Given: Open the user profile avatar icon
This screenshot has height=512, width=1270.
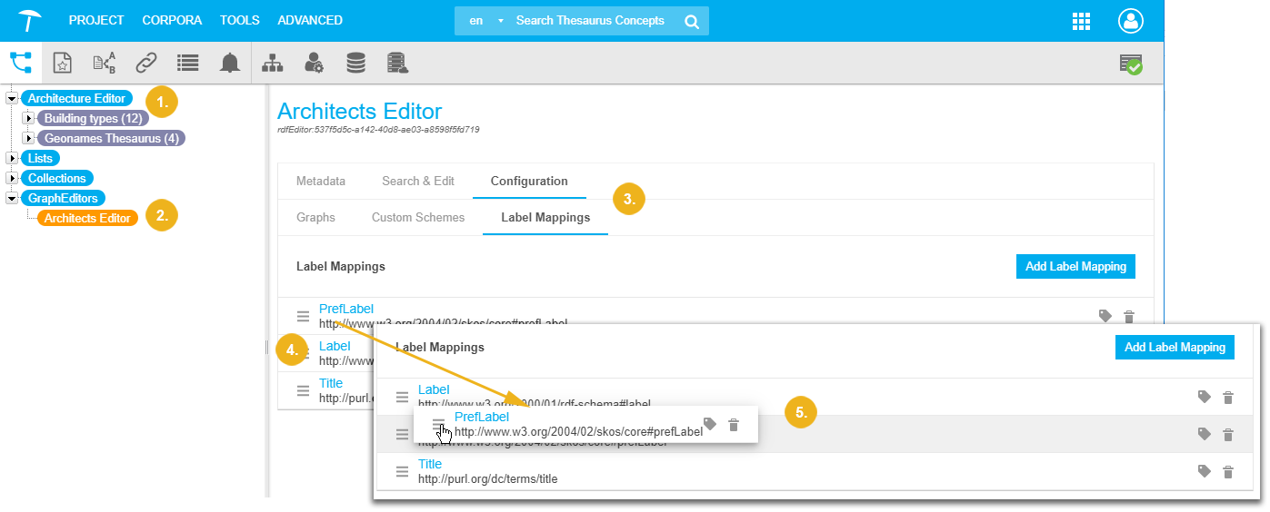Looking at the screenshot, I should coord(1131,21).
